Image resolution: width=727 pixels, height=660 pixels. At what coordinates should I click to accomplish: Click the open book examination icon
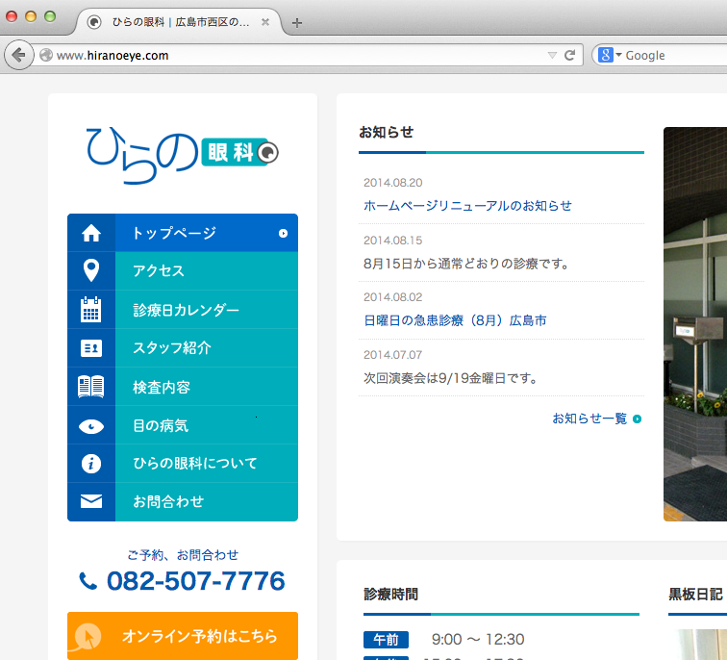pyautogui.click(x=91, y=387)
